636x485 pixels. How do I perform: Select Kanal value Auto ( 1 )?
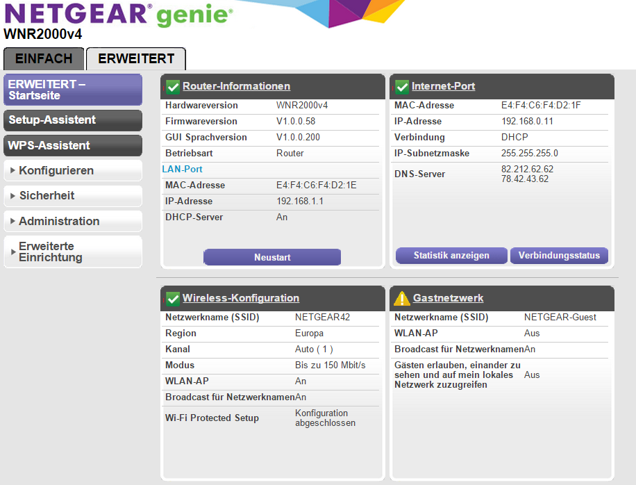[314, 350]
